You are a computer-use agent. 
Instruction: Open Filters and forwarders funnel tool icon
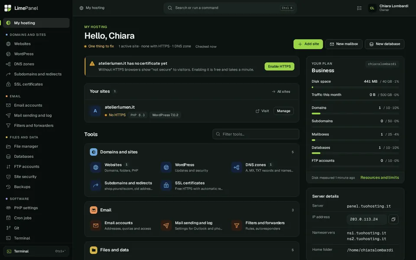[x=237, y=225]
